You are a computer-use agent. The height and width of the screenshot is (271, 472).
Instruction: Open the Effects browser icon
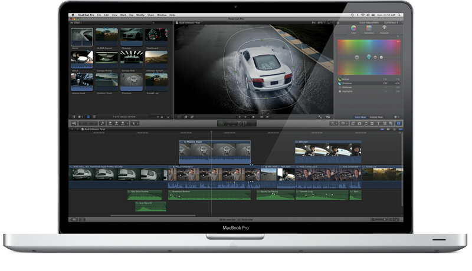point(353,124)
